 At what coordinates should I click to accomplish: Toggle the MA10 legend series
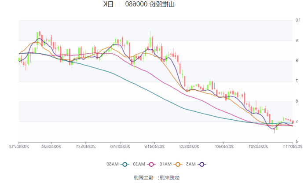click(x=171, y=164)
